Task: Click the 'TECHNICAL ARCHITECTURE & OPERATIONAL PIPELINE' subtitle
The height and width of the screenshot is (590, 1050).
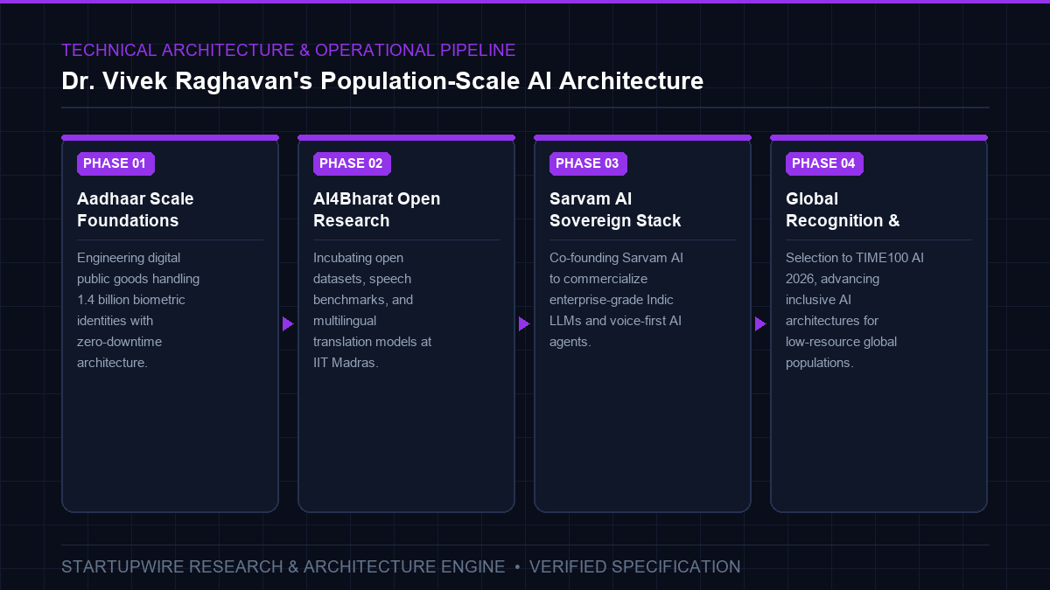Action: tap(289, 50)
